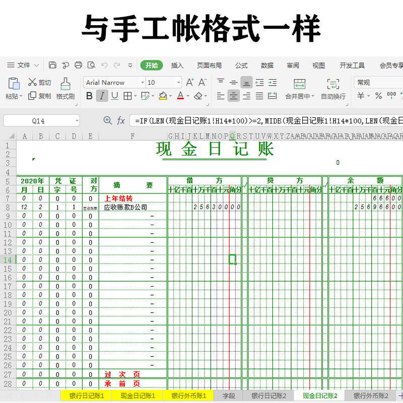Click the Undo arrow icon
The width and height of the screenshot is (403, 403).
(104, 65)
